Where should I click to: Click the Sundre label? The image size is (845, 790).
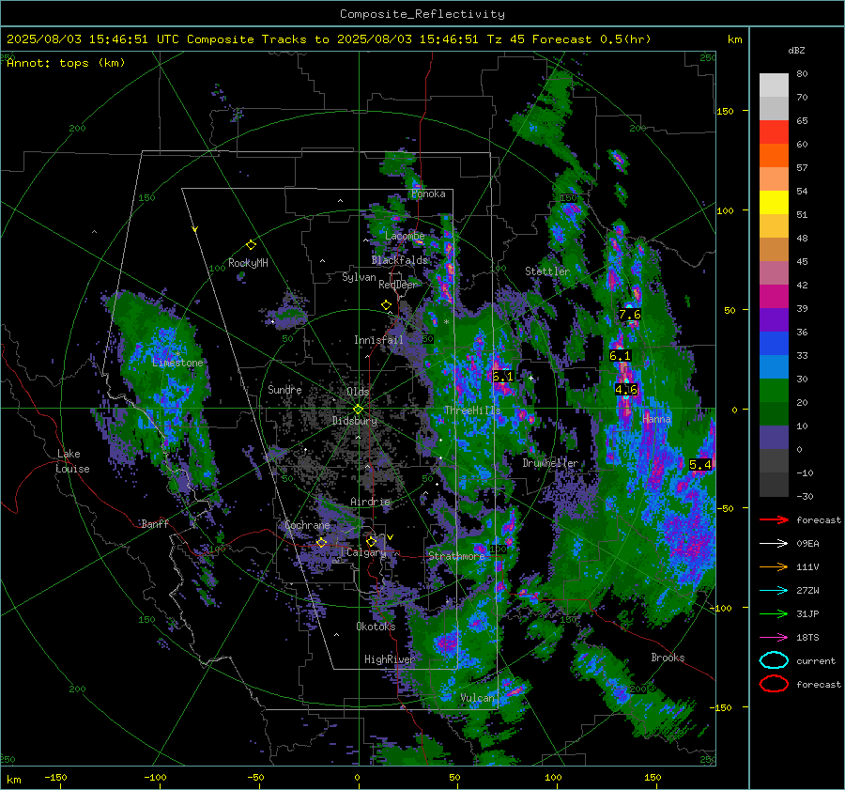pos(284,389)
